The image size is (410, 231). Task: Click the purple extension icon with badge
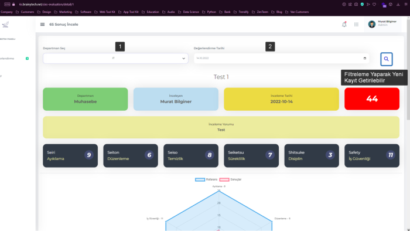pyautogui.click(x=384, y=5)
